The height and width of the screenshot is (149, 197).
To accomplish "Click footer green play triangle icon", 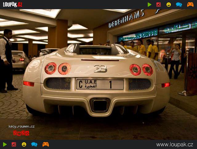I will [x=5, y=144].
